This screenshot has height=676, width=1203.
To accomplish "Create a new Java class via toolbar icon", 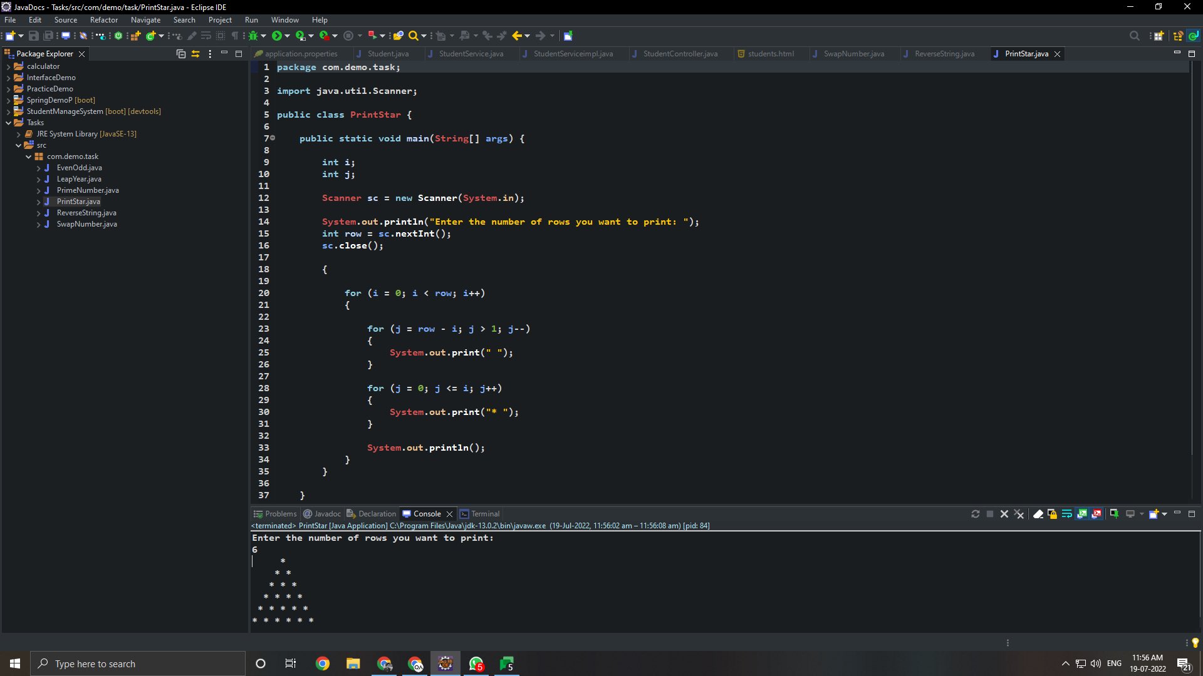I will [x=150, y=36].
